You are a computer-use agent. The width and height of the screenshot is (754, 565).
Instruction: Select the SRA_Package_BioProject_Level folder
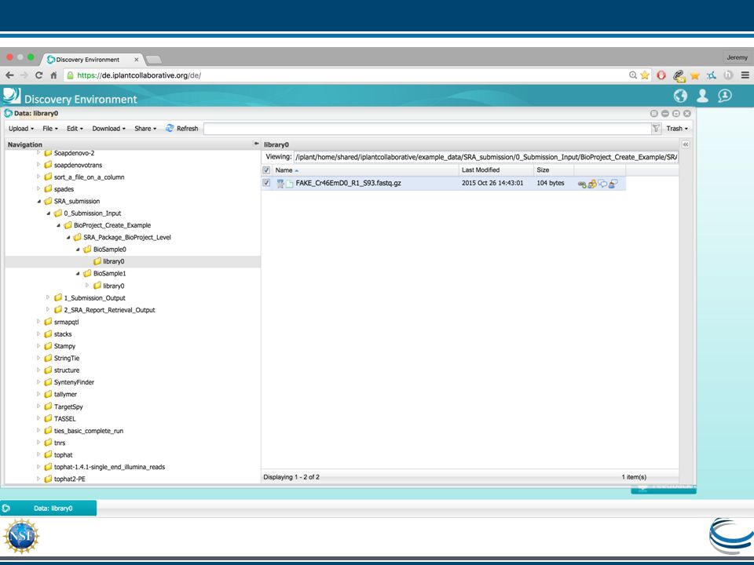coord(127,237)
